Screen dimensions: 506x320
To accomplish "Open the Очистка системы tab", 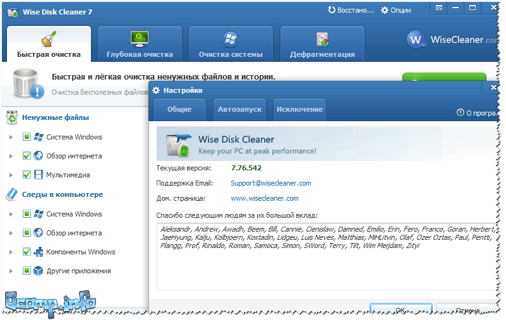I will tap(231, 44).
